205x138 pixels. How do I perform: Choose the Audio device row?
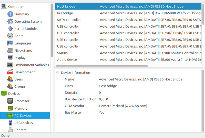(128, 60)
